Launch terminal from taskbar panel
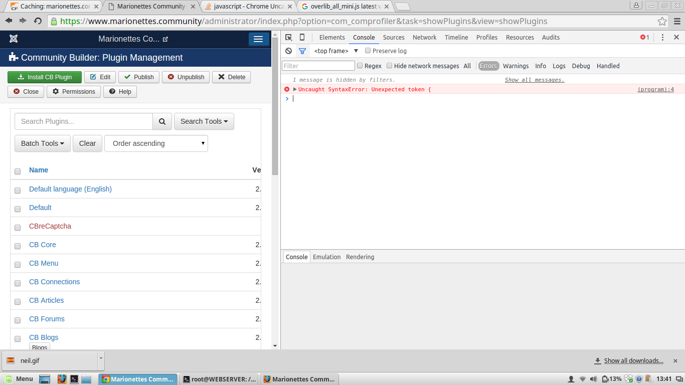685x385 pixels. click(x=74, y=379)
